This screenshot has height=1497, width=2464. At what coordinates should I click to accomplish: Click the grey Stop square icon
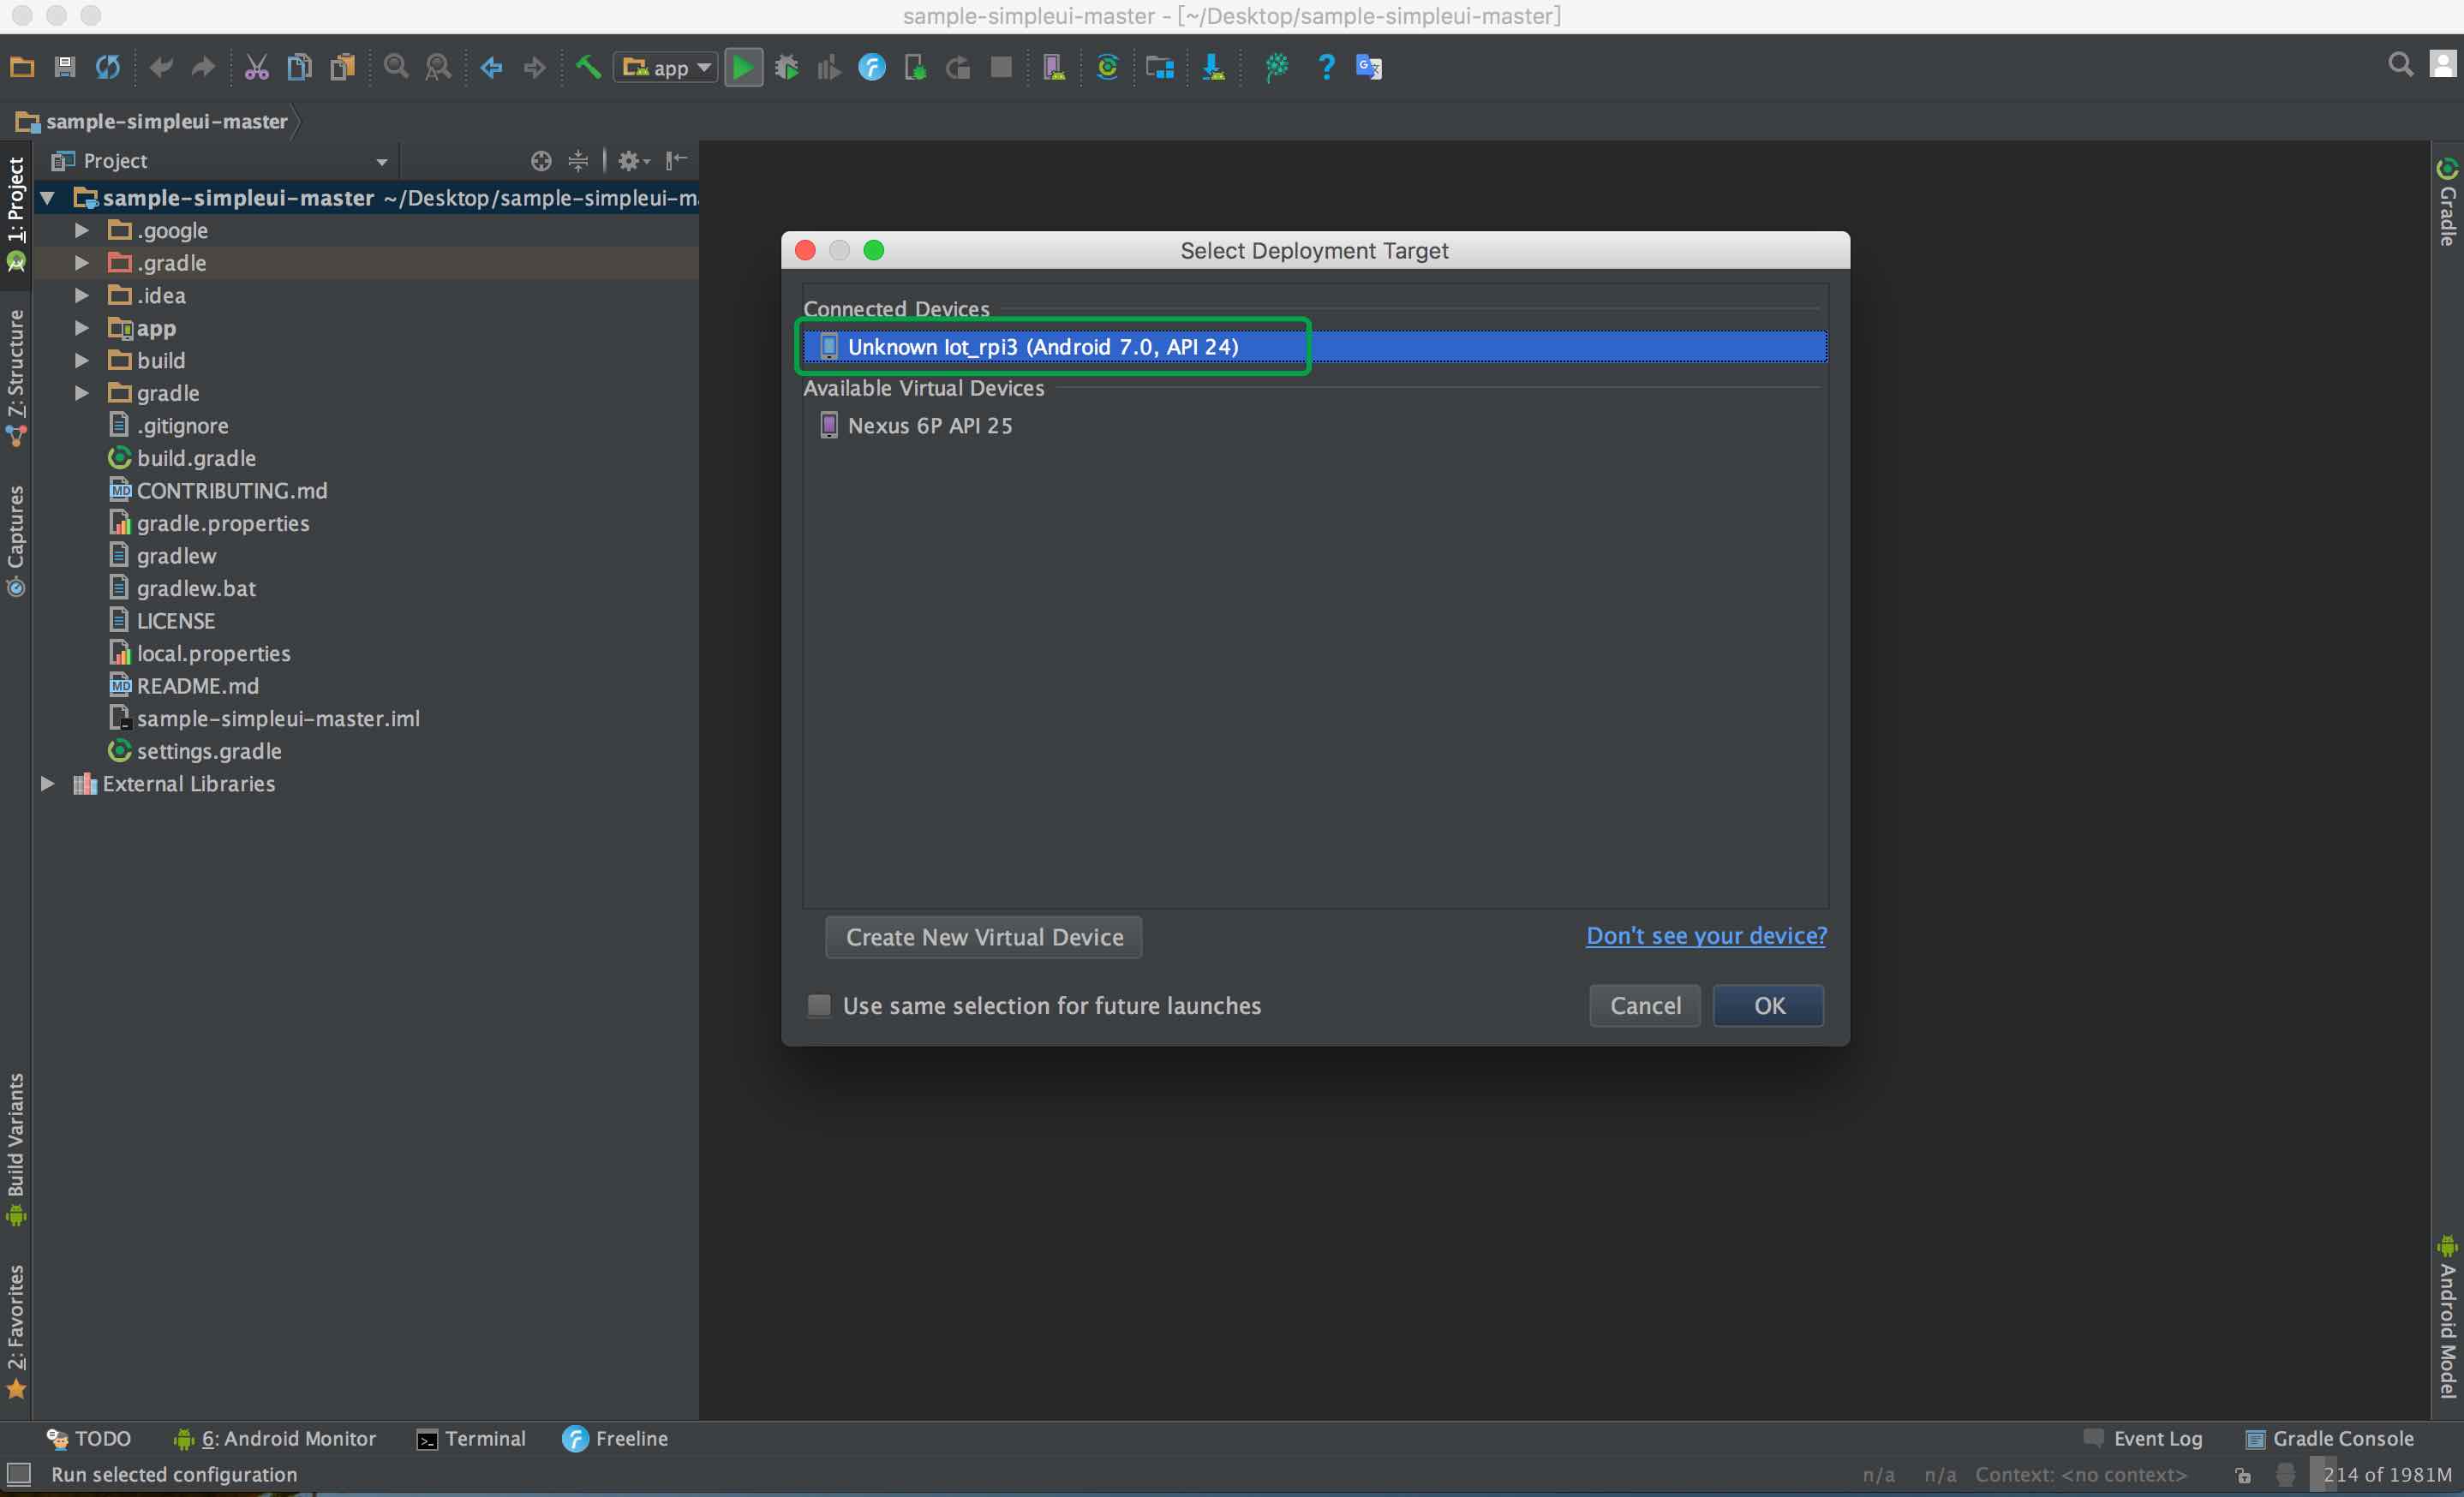point(1001,67)
